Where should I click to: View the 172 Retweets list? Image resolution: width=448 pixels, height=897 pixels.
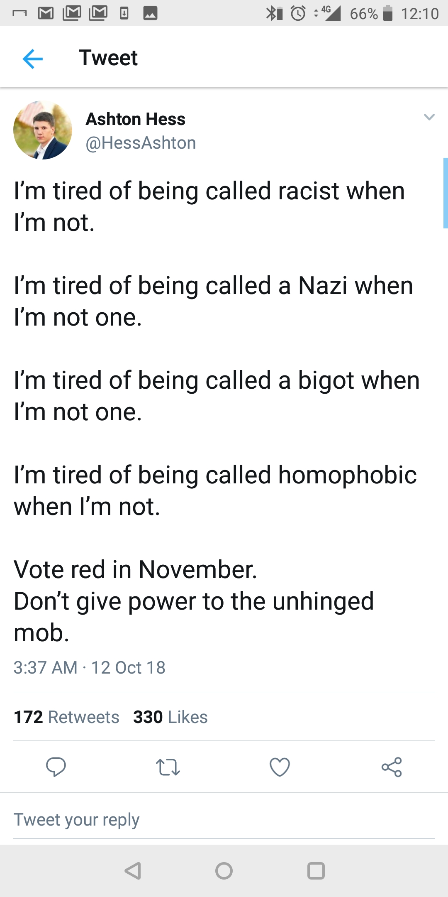click(66, 717)
